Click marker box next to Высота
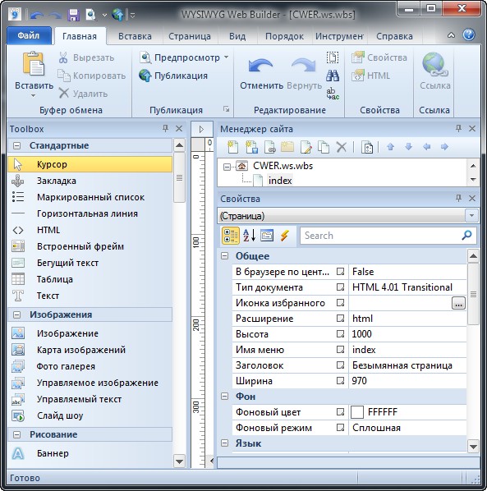 click(340, 334)
